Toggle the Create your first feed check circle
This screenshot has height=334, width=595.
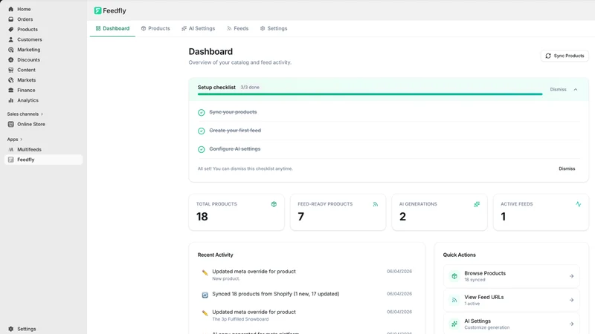coord(202,131)
